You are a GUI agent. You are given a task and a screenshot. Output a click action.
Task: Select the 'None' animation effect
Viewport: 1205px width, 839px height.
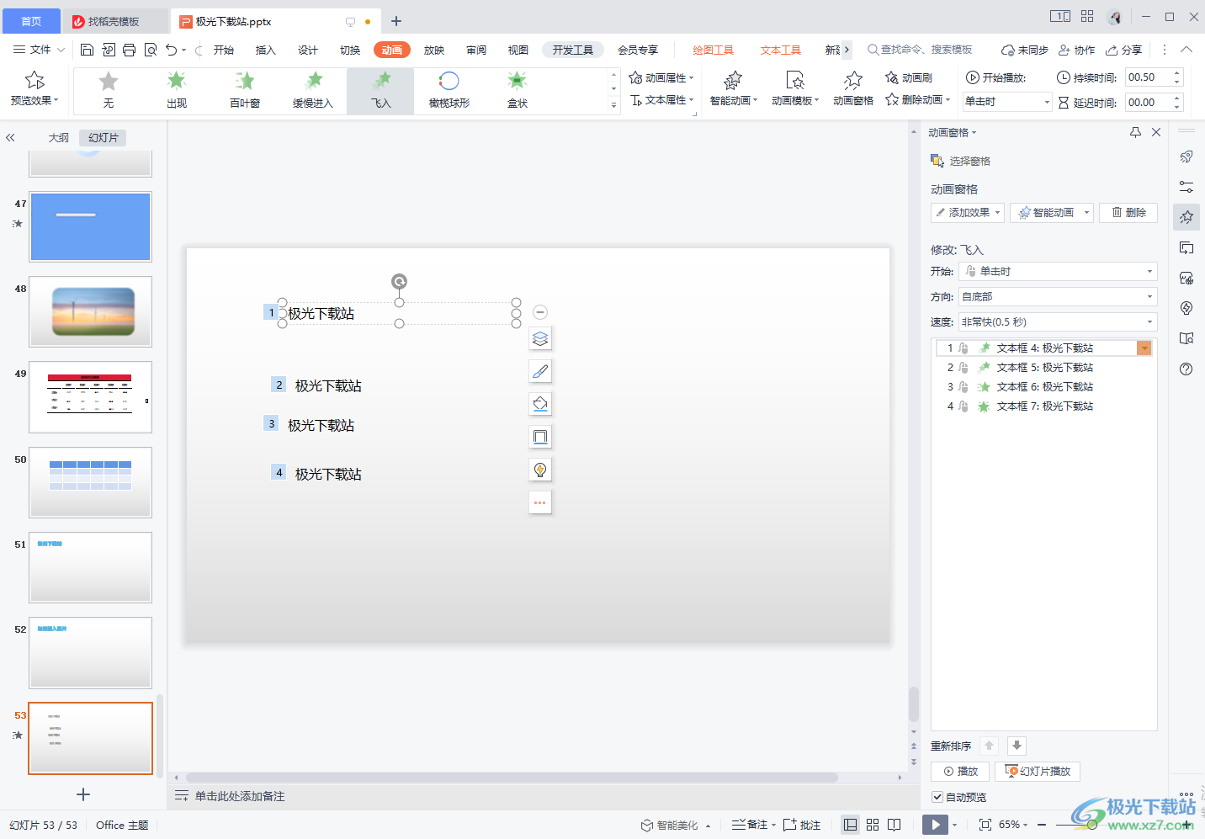[108, 90]
